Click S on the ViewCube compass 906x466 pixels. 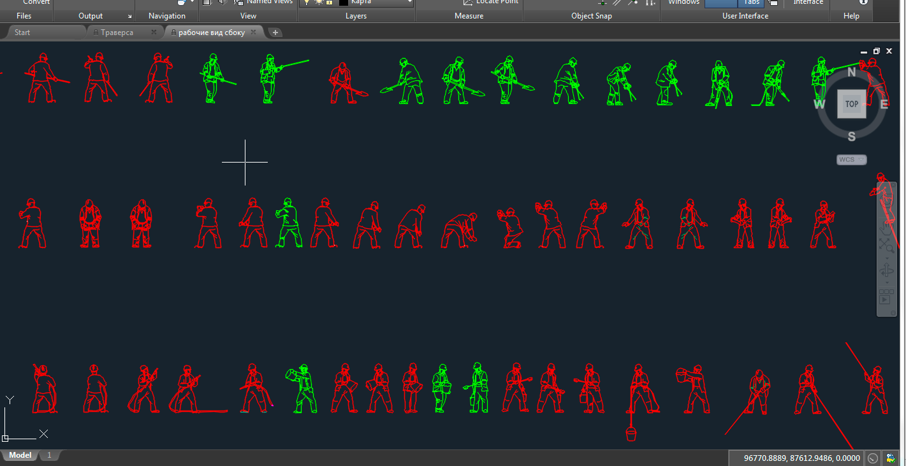coord(852,136)
